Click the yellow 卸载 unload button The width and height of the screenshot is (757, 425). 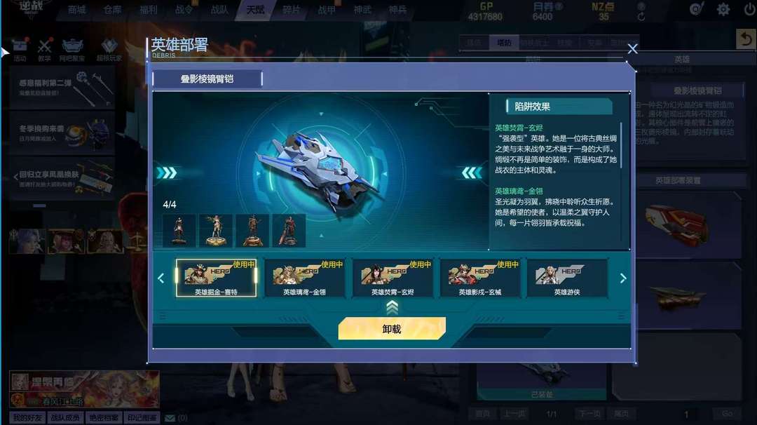pos(392,328)
